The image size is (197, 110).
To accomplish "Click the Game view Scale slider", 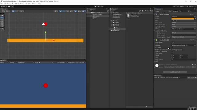I will pos(46,62).
